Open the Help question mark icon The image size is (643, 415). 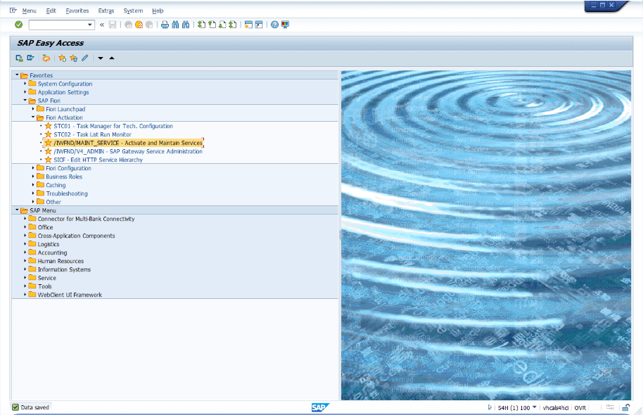pyautogui.click(x=274, y=25)
